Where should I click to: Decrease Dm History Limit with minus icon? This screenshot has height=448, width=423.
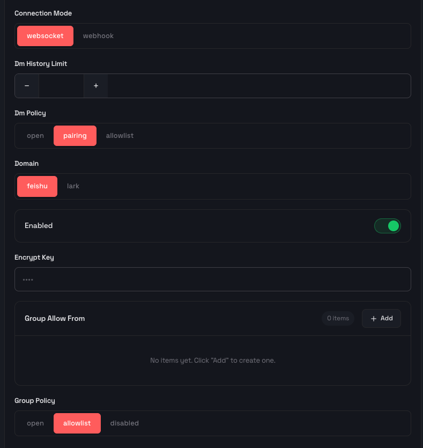click(x=27, y=86)
